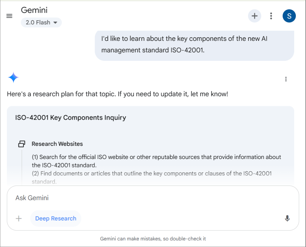Open the response's three-dot more menu
This screenshot has width=306, height=247.
coord(286,79)
